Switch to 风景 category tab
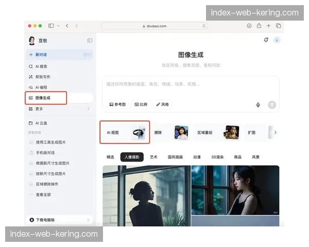 (x=255, y=157)
